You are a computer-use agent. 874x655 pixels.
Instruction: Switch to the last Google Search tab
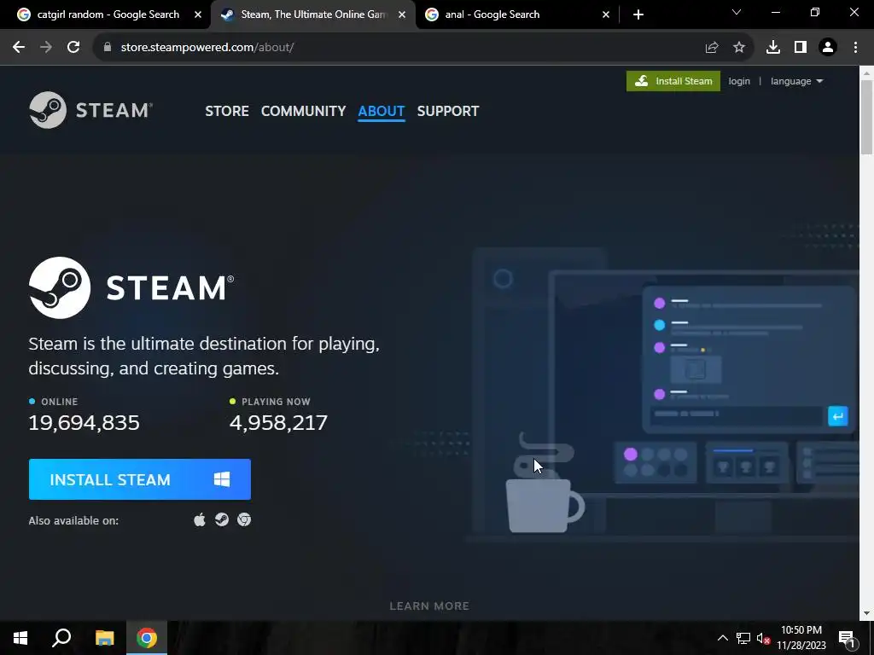point(492,14)
